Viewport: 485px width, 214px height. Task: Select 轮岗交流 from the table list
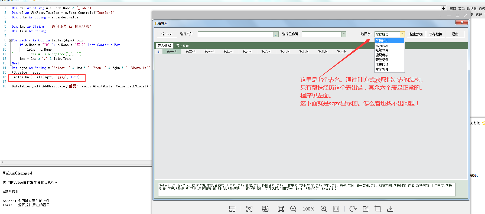coord(382,45)
